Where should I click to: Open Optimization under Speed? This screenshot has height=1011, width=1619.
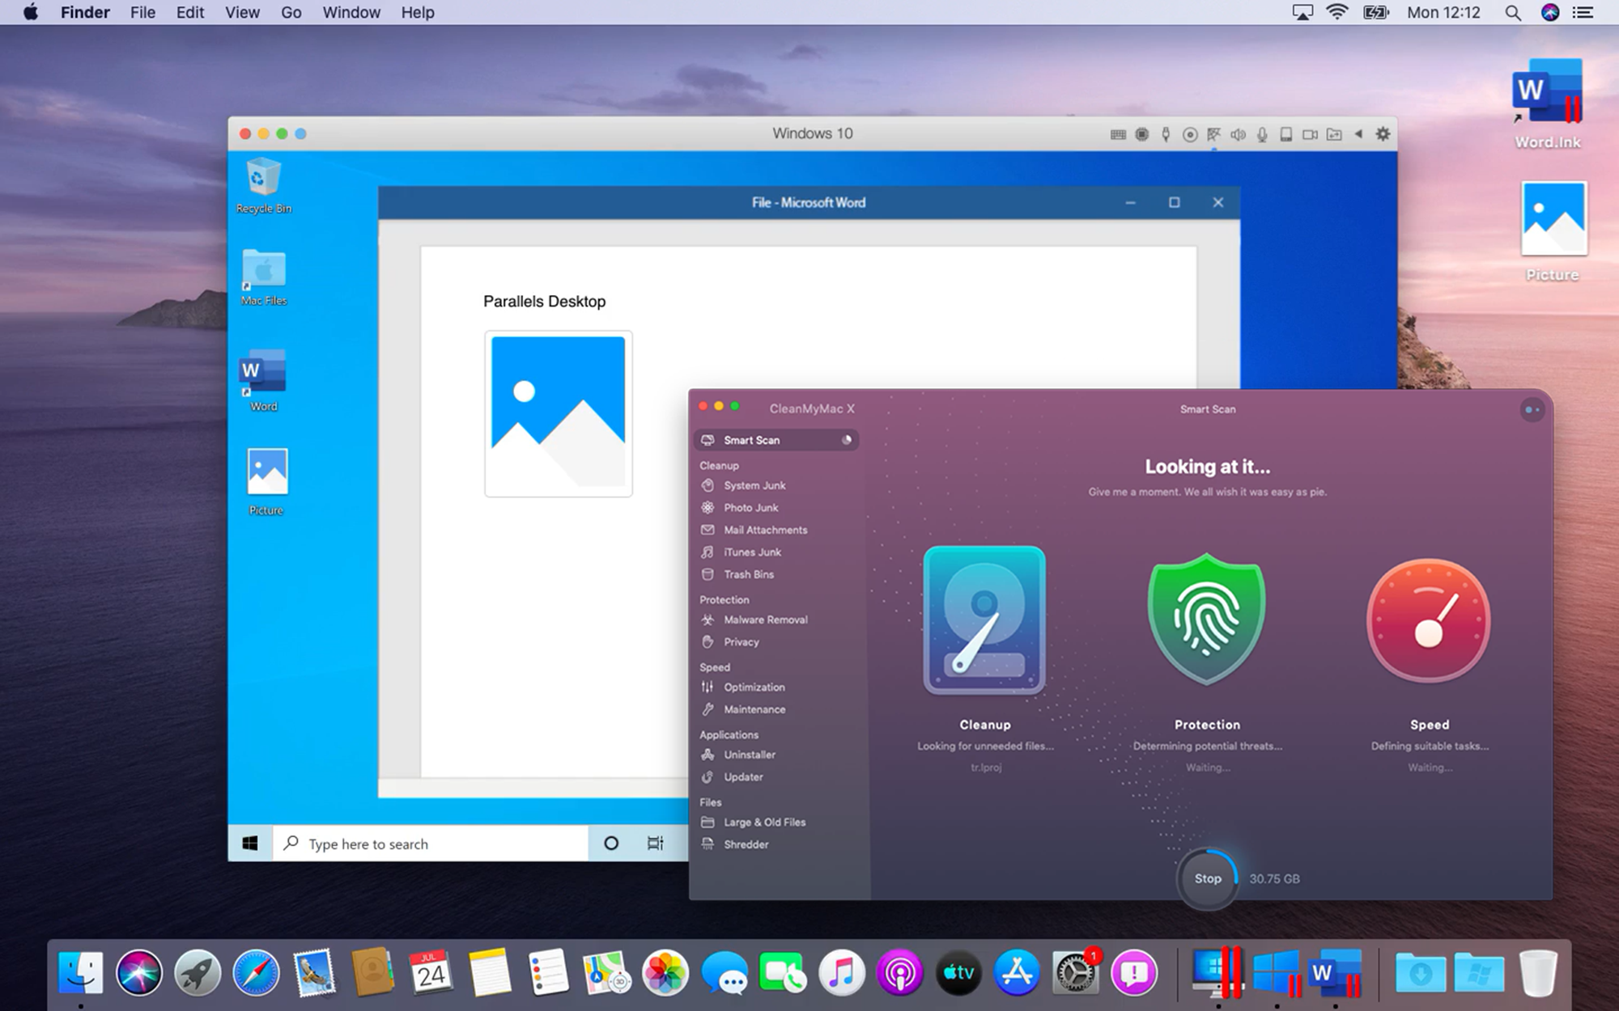pyautogui.click(x=754, y=687)
